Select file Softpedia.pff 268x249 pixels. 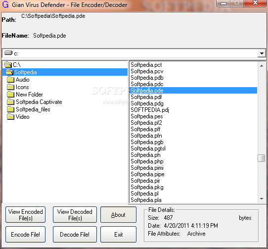145,129
